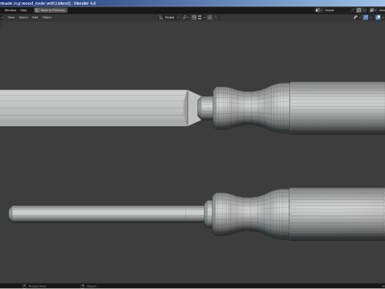
Task: Open the viewport Add menu
Action: [35, 18]
